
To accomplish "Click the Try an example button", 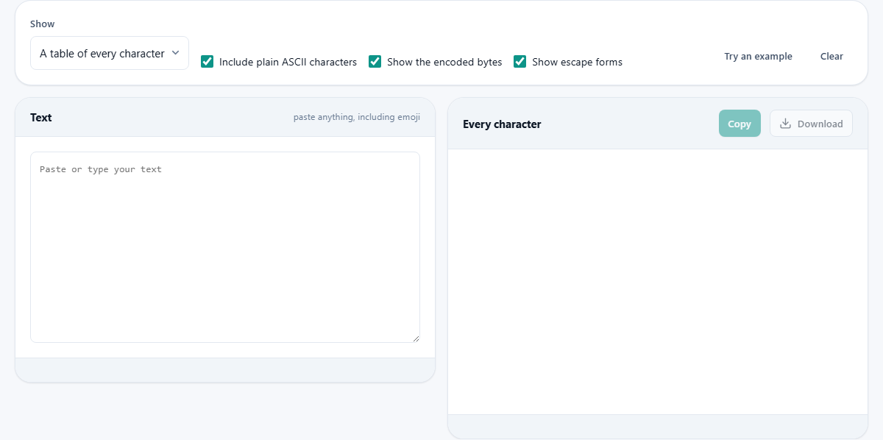I will click(758, 56).
